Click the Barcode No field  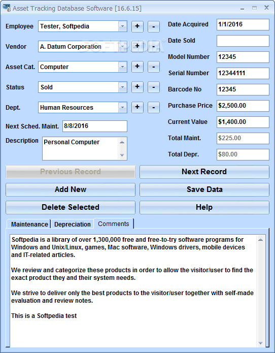243,89
